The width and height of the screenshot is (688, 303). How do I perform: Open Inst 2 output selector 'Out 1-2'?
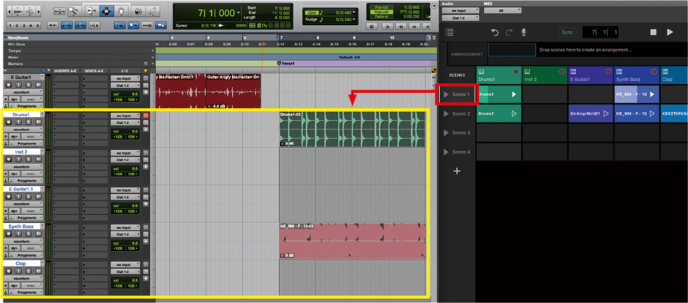tap(126, 160)
